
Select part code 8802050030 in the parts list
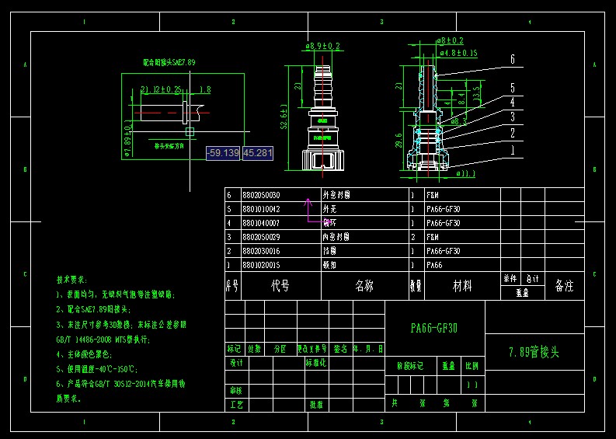coord(261,195)
